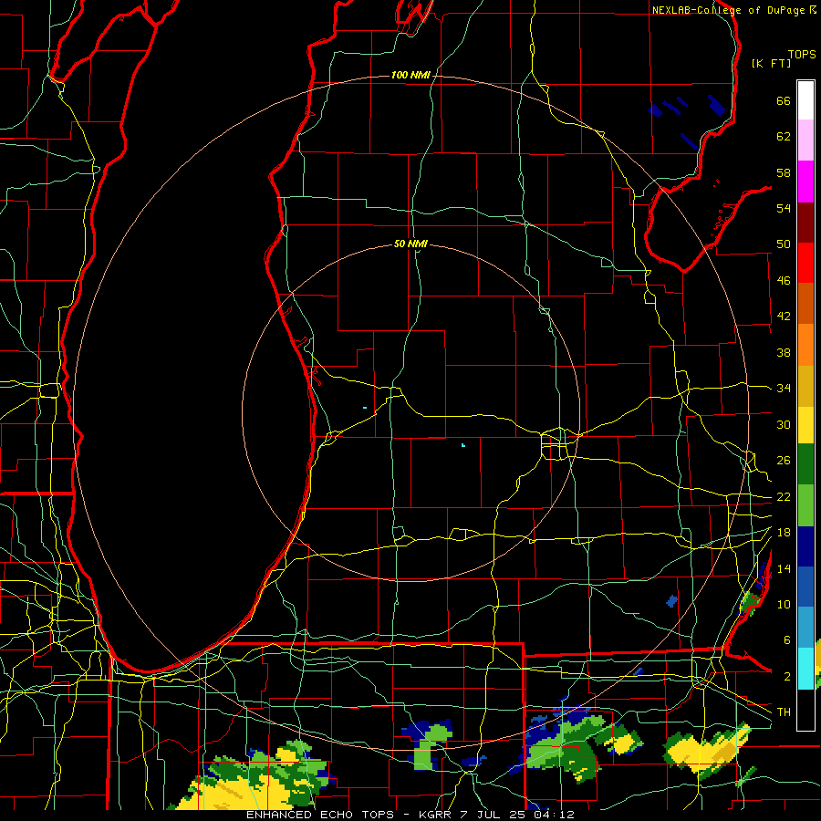Click the 100 NMI range ring label
The height and width of the screenshot is (821, 821).
click(410, 76)
